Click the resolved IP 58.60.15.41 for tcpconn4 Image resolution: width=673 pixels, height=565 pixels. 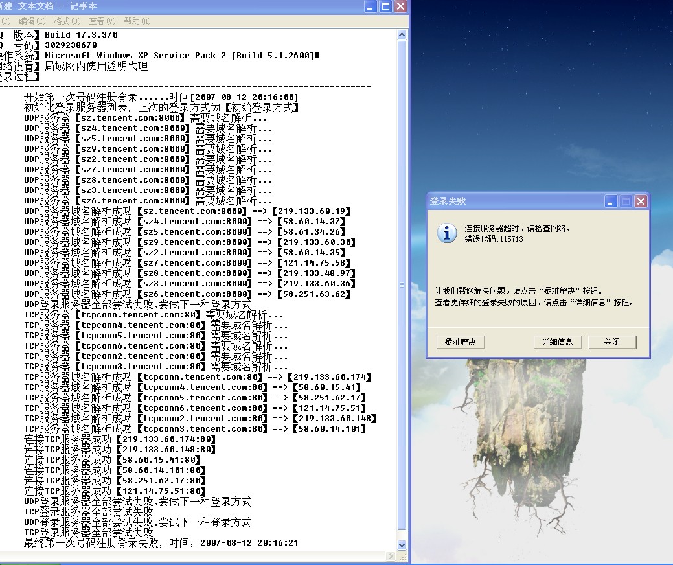[327, 387]
